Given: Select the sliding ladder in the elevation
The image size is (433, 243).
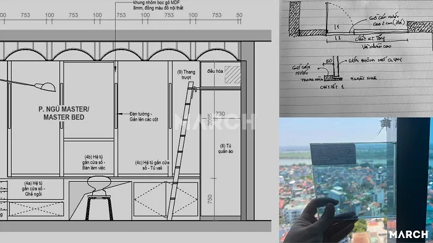Looking at the screenshot, I should 181,150.
